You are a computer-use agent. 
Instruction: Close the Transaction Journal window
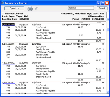pyautogui.click(x=107, y=3)
